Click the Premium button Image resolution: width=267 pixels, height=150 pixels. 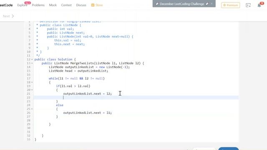[x=230, y=5]
